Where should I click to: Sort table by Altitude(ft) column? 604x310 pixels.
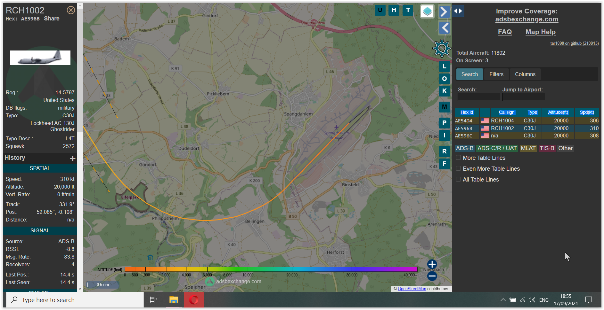click(x=558, y=112)
